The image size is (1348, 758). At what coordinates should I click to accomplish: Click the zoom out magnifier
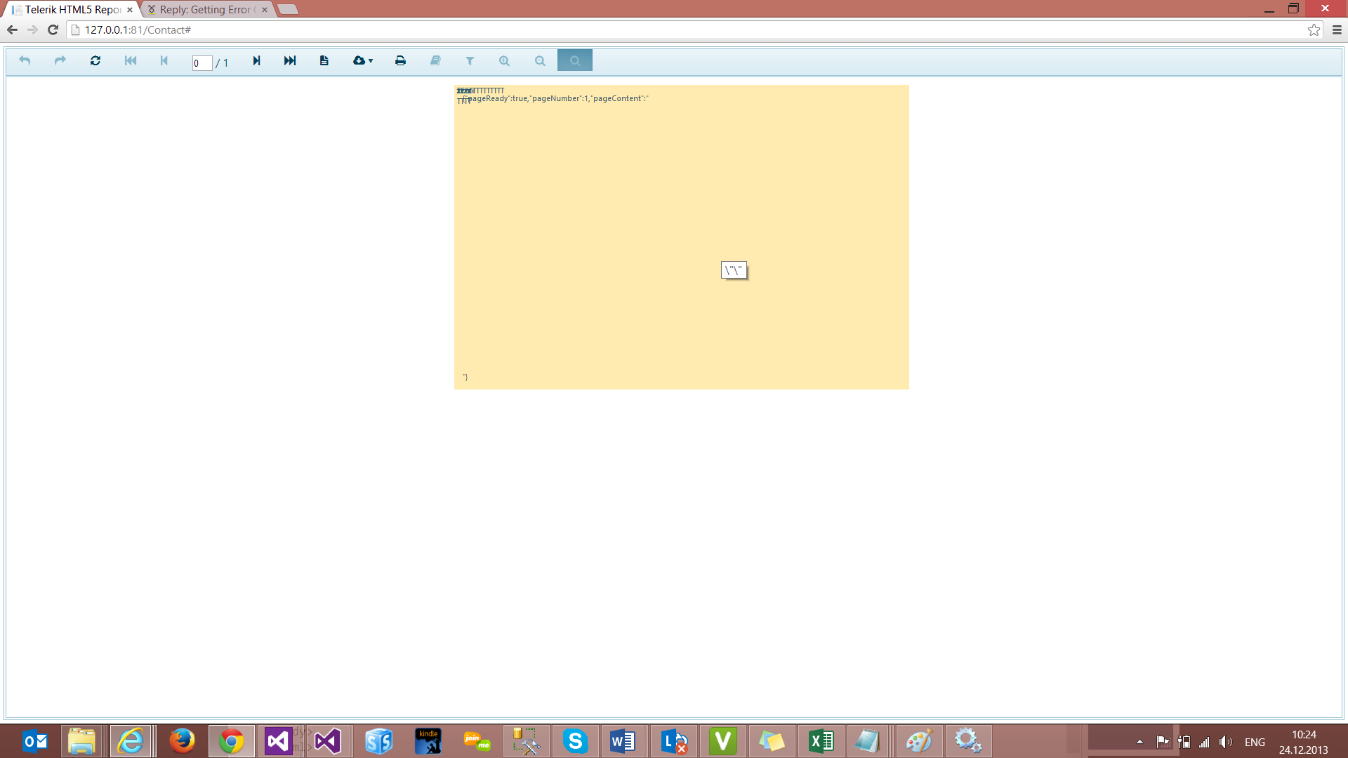point(539,61)
